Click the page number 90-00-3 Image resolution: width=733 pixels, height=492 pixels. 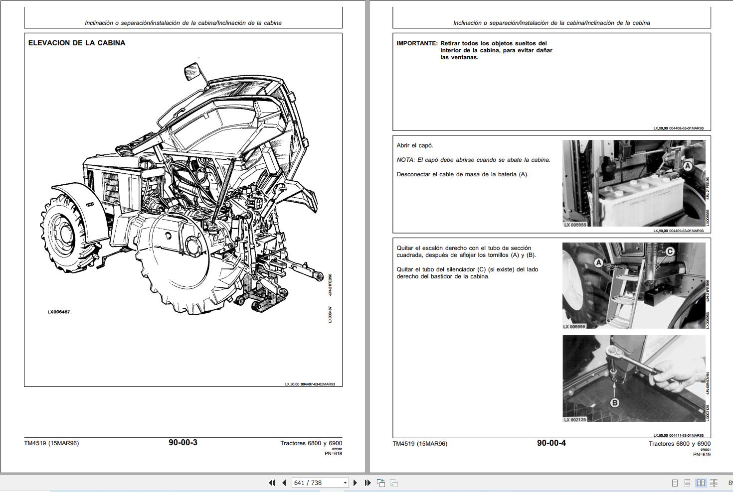(x=183, y=442)
